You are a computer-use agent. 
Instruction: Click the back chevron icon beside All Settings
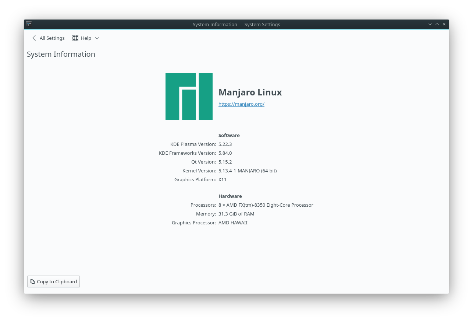click(34, 38)
